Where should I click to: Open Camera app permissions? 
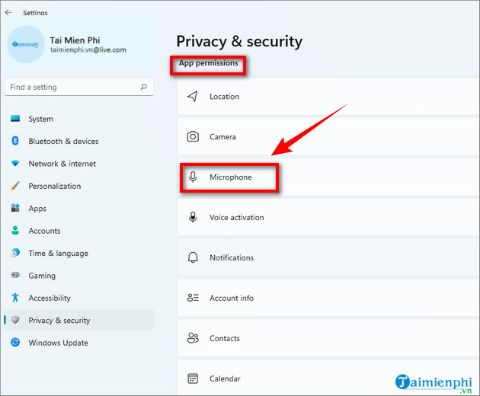(328, 137)
